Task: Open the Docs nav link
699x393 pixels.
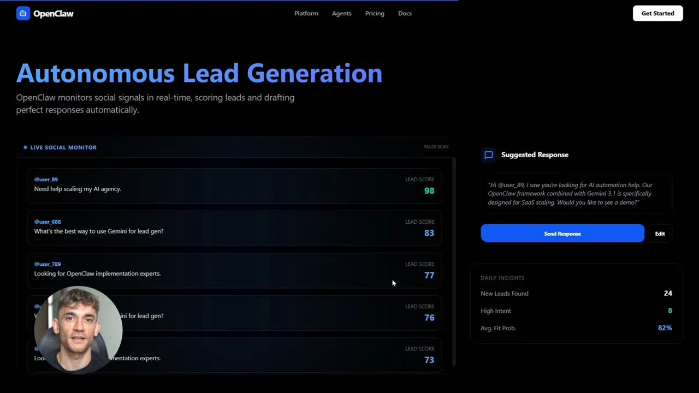Action: (x=405, y=14)
